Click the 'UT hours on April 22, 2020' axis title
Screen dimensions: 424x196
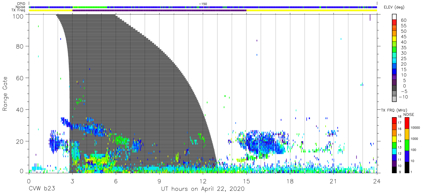click(203, 189)
